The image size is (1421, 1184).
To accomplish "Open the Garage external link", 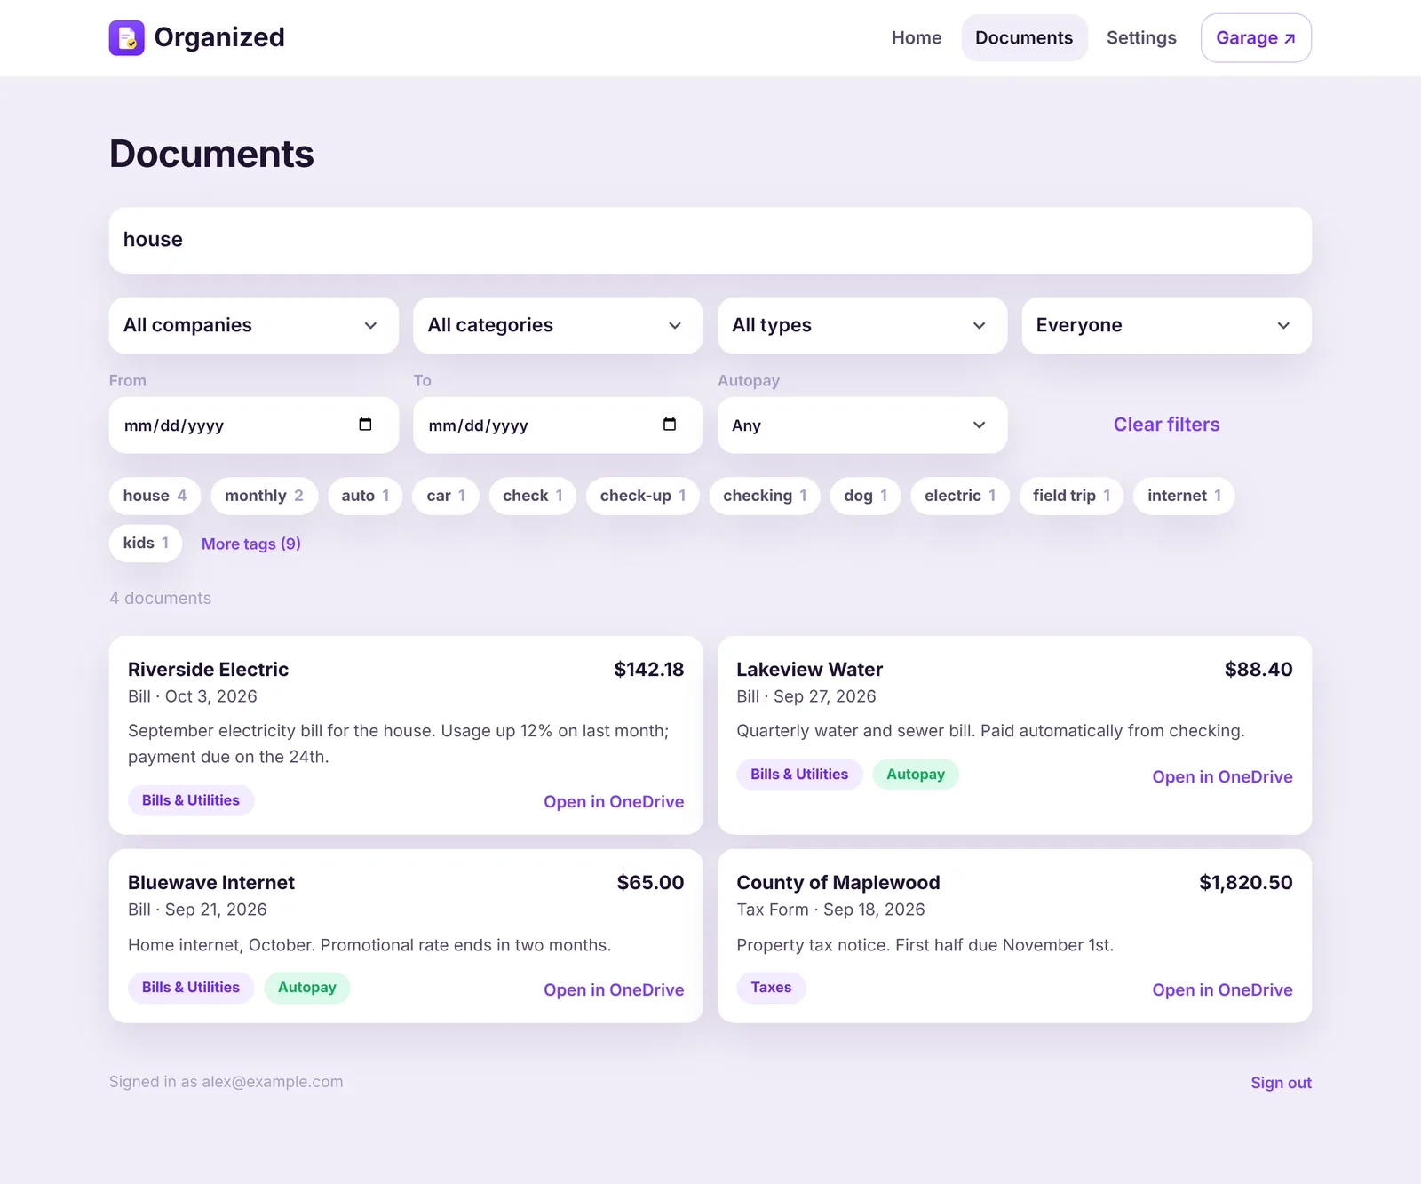I will [x=1256, y=38].
